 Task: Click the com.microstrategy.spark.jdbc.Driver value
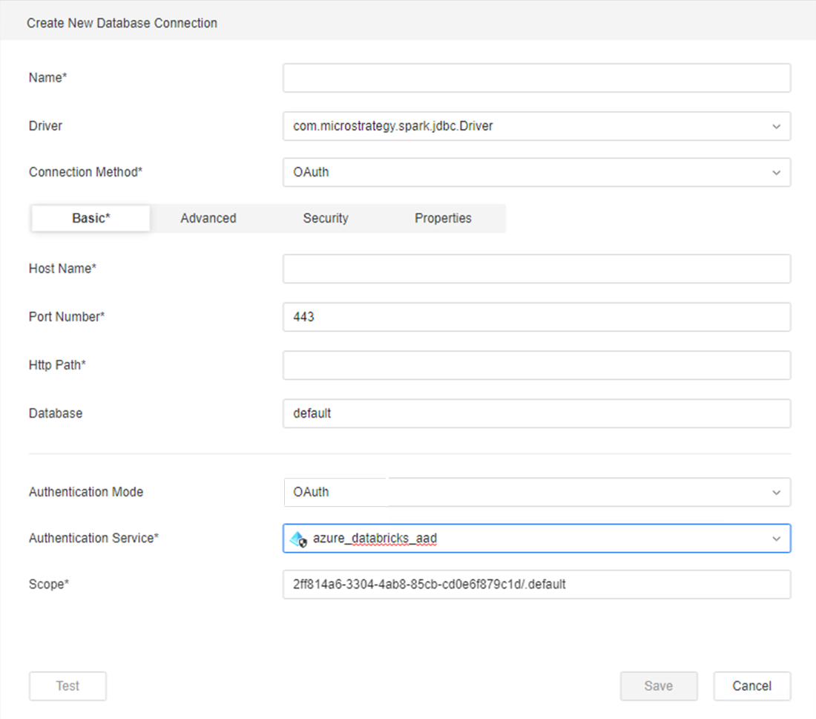point(393,126)
